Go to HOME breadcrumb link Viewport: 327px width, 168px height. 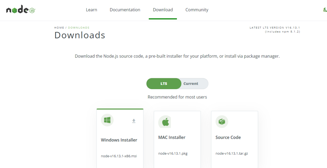click(59, 28)
